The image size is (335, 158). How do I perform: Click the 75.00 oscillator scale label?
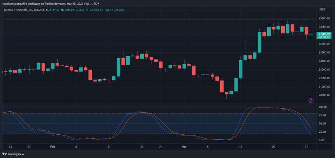(322, 115)
